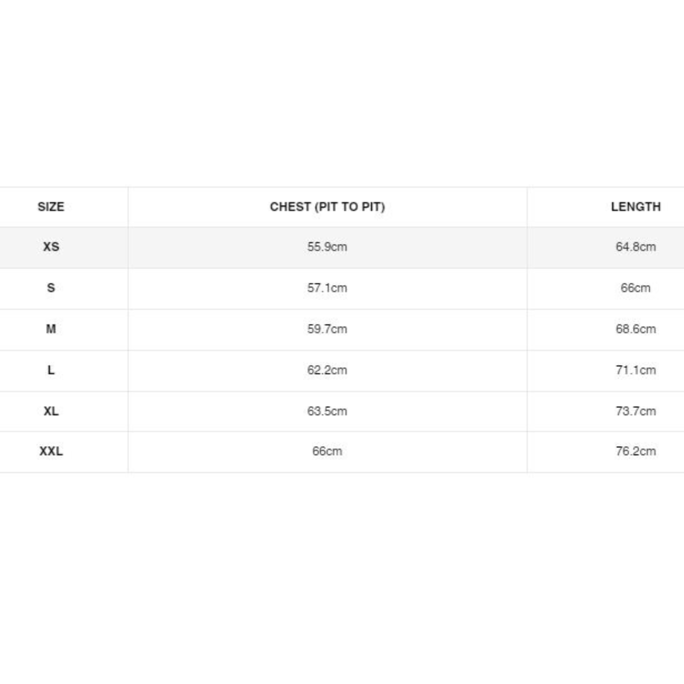Click the SIZE column header
This screenshot has width=684, height=684.
(51, 207)
